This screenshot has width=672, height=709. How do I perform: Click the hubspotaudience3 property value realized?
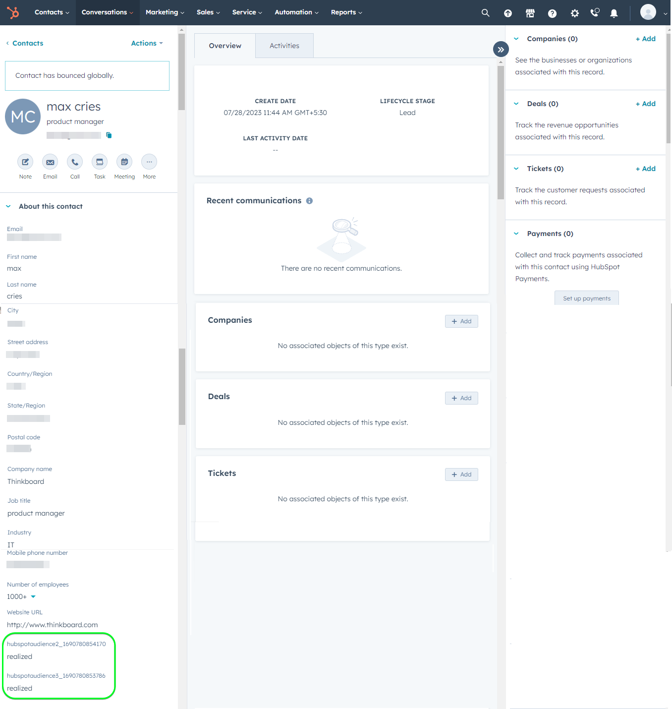pyautogui.click(x=20, y=688)
